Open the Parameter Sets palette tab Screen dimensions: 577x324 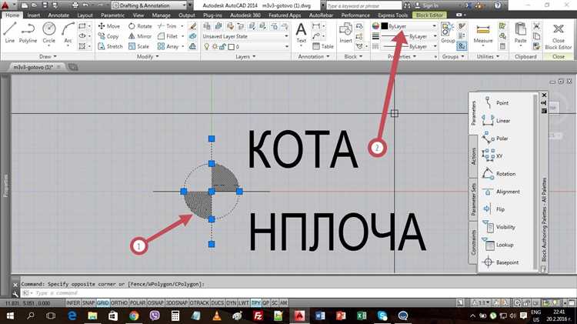tap(473, 199)
